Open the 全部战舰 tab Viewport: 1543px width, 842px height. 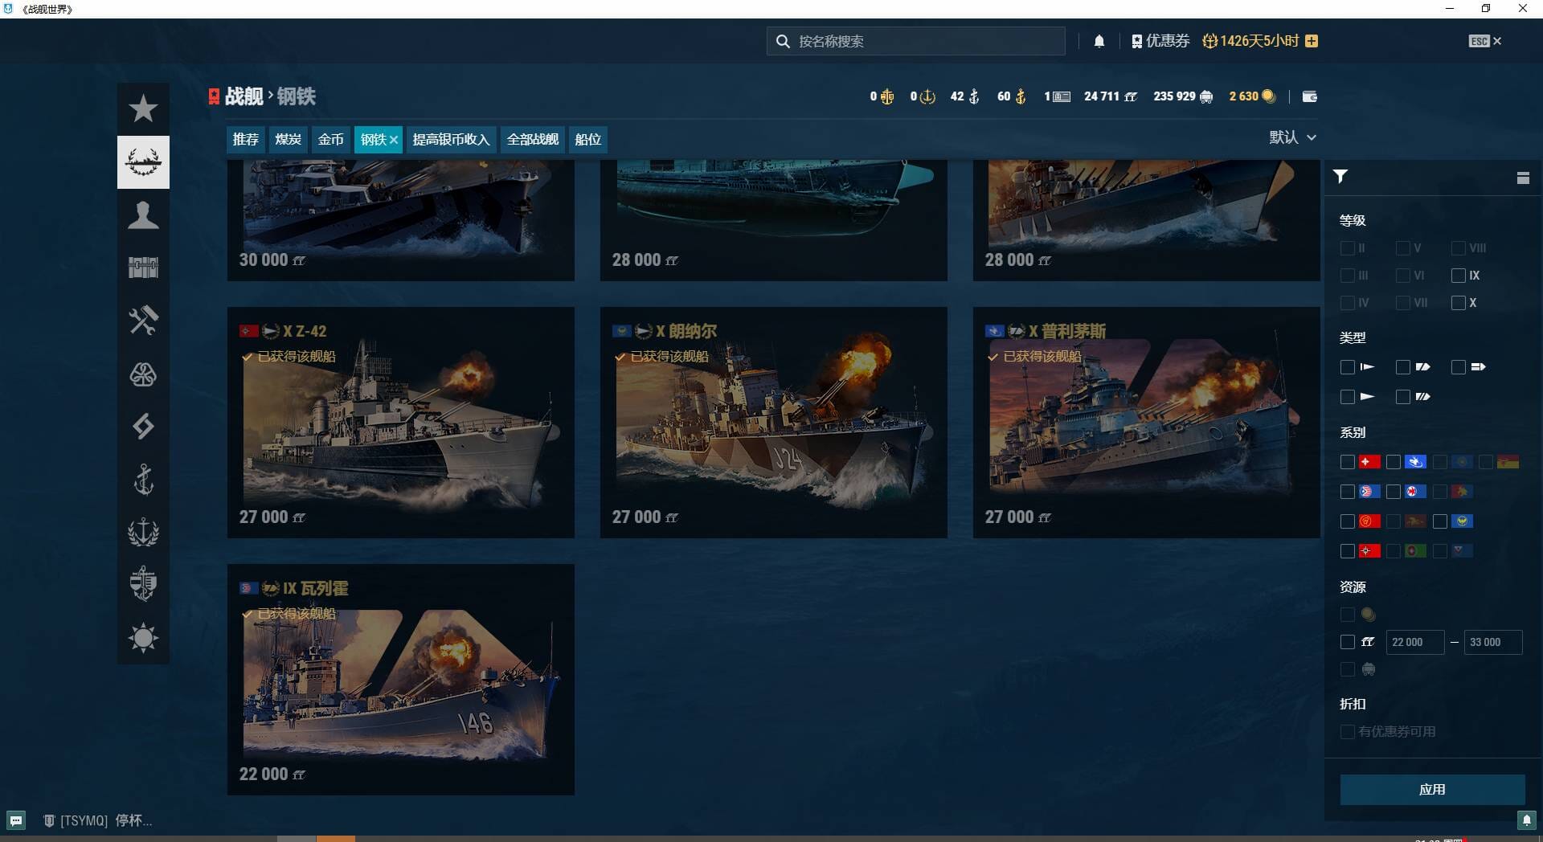tap(532, 139)
